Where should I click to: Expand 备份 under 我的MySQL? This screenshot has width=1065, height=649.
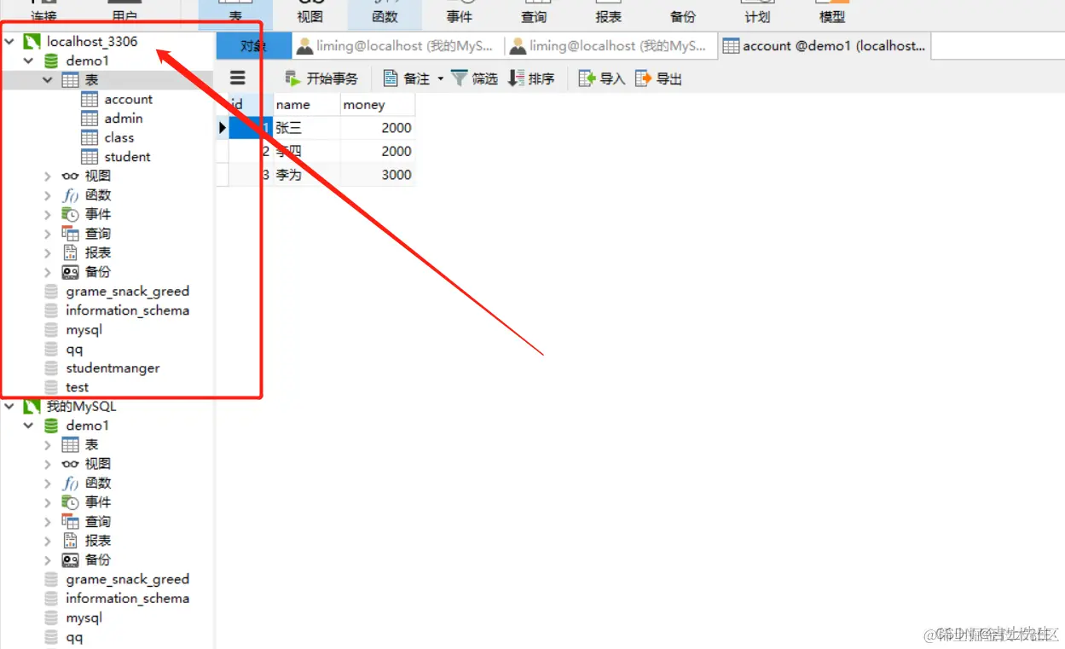tap(48, 560)
